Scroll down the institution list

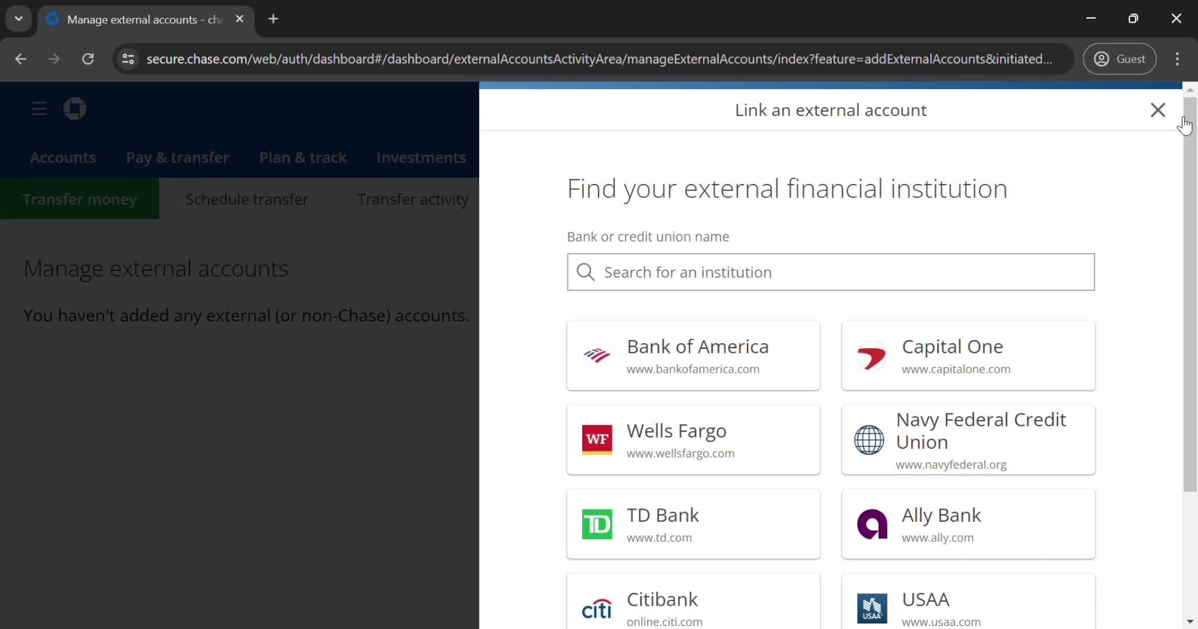[x=1189, y=622]
